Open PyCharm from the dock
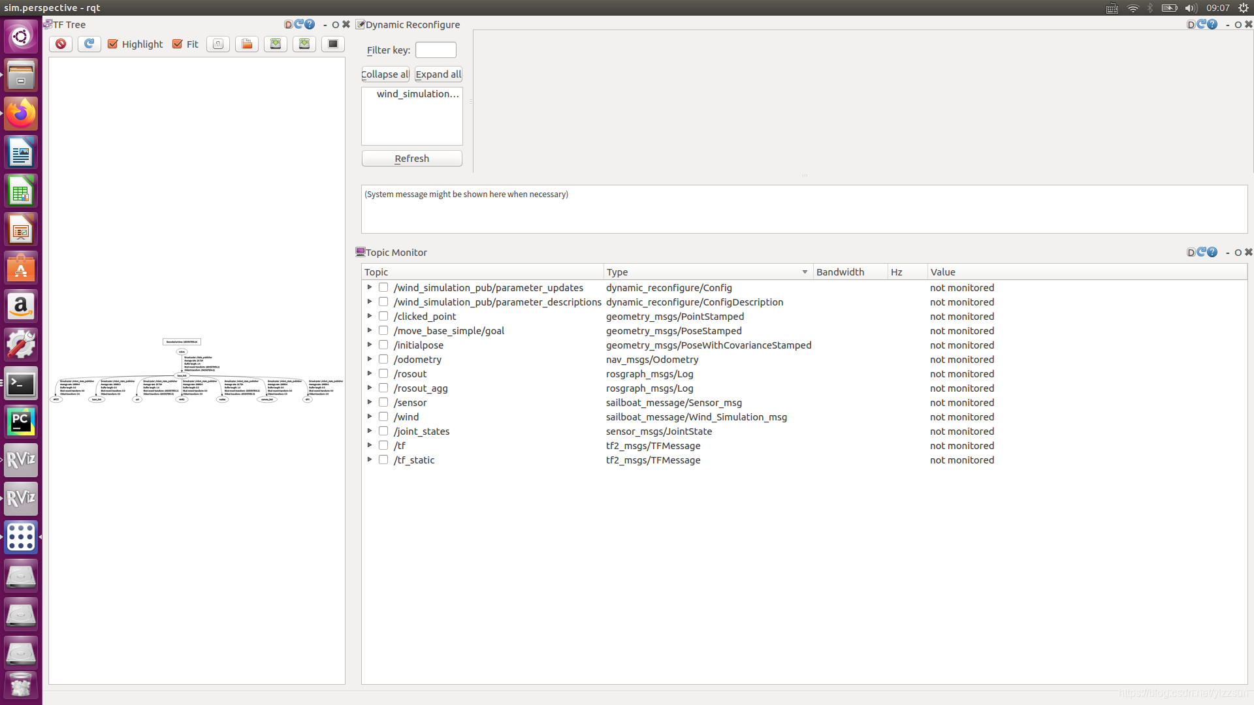 tap(21, 422)
